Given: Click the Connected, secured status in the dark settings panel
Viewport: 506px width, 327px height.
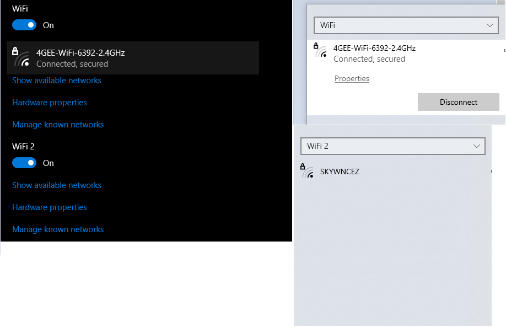Looking at the screenshot, I should 72,64.
